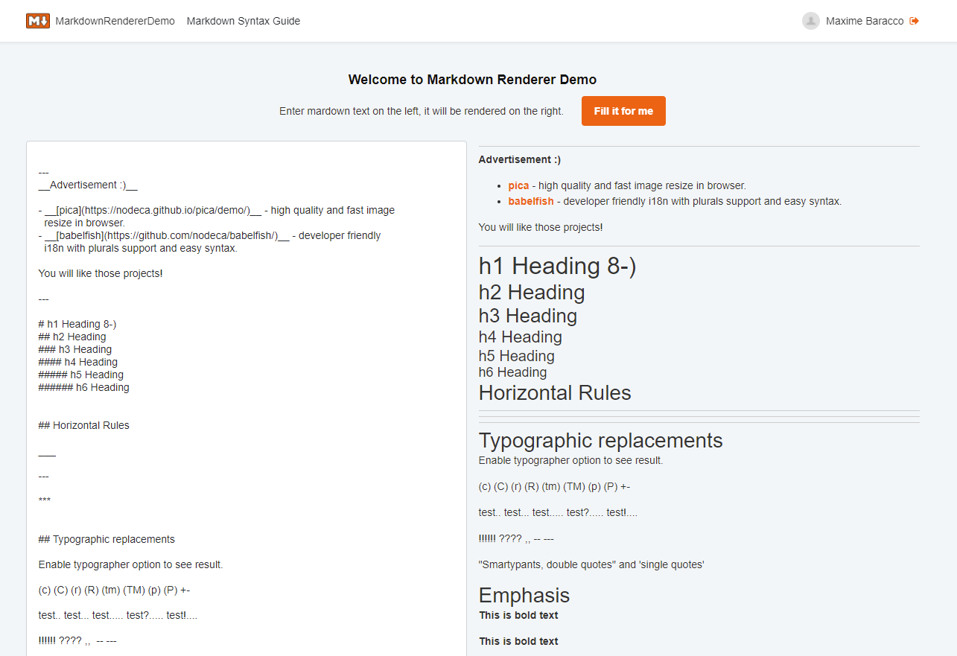Click '###### h6 Heading' line in the editor
The image size is (957, 656).
pos(83,387)
